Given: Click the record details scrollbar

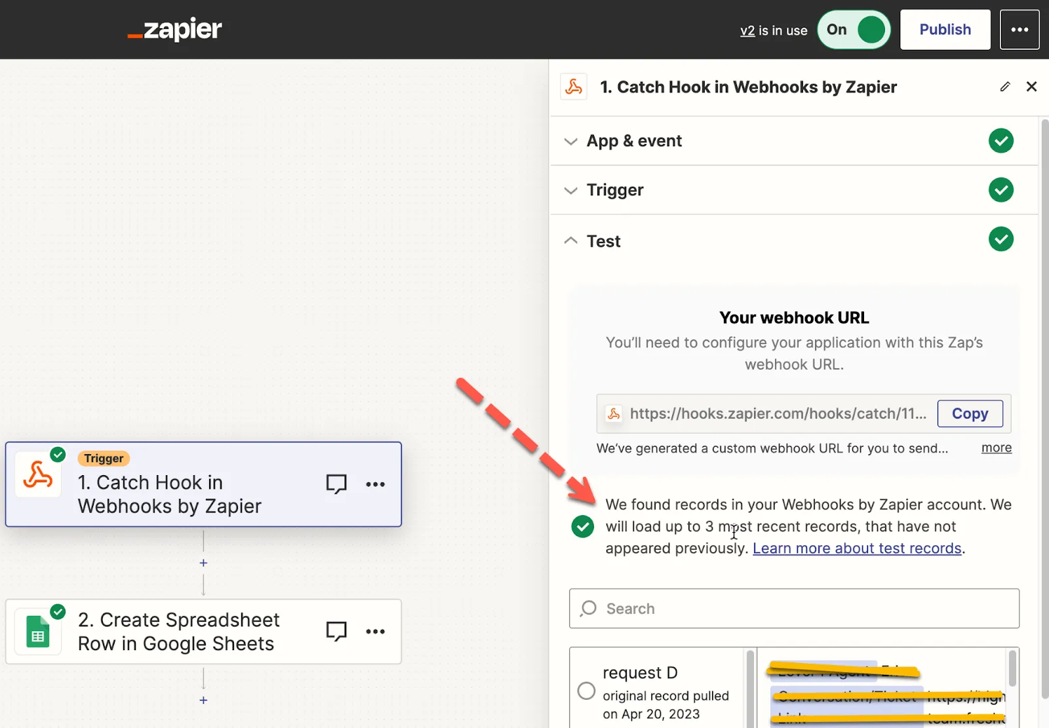Looking at the screenshot, I should click(1012, 668).
